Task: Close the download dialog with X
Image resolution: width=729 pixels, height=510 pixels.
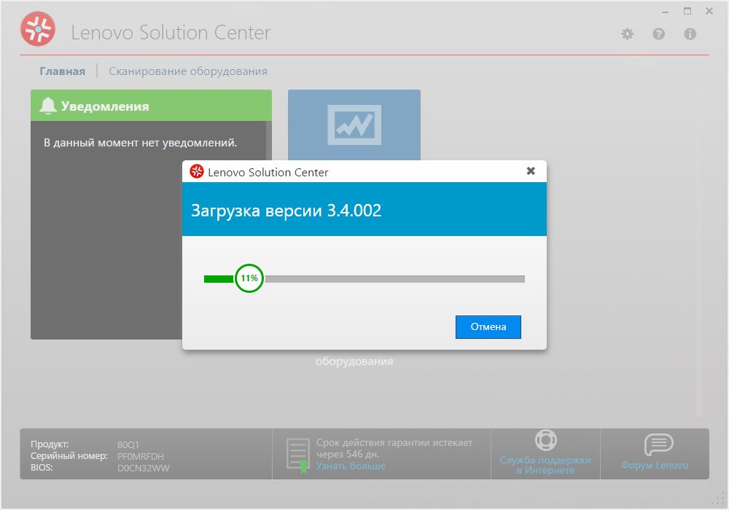Action: (531, 171)
